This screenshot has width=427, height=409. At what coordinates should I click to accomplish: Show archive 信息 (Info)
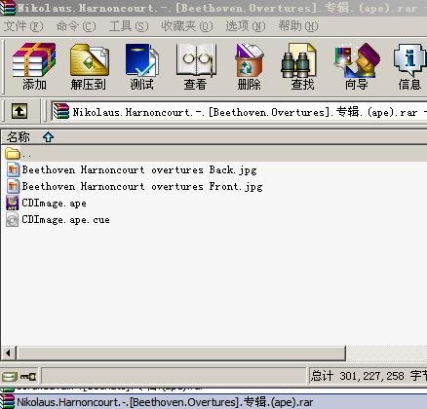(x=409, y=66)
